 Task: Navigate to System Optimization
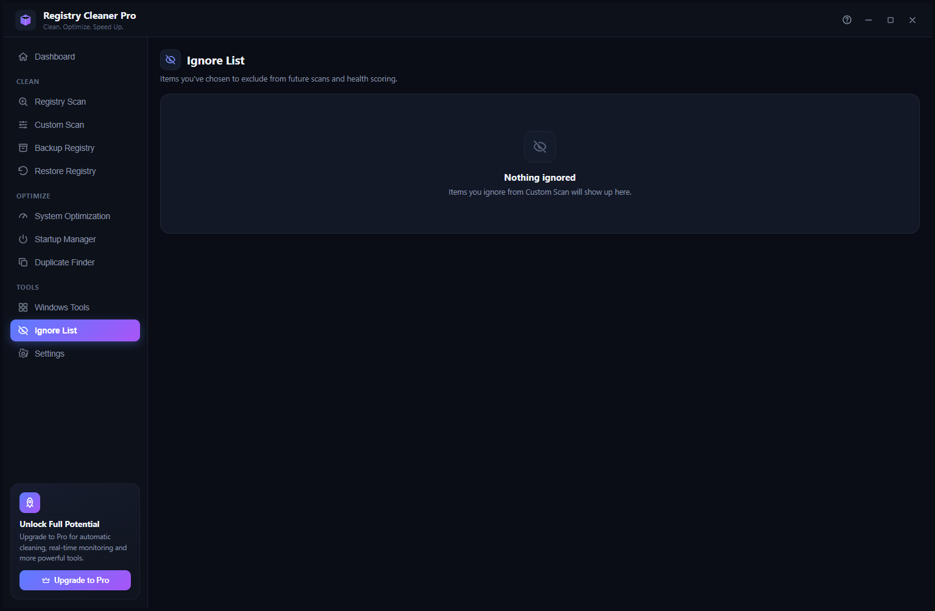pyautogui.click(x=75, y=216)
